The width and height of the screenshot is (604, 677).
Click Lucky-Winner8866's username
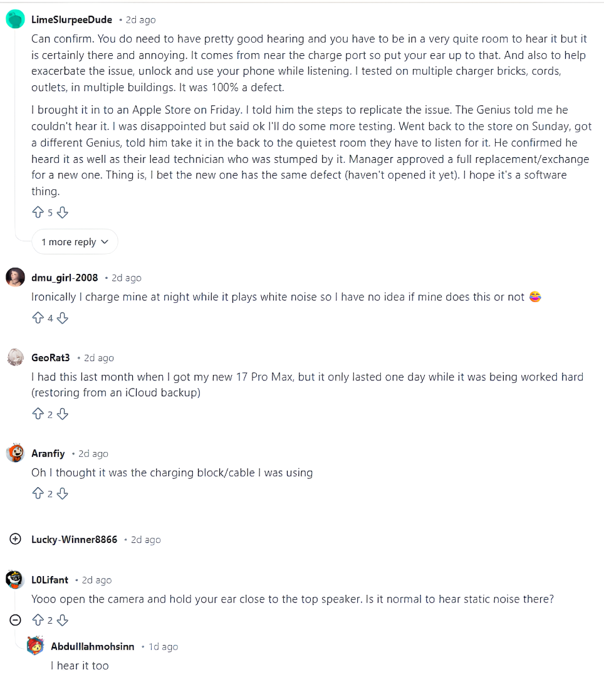click(x=74, y=540)
